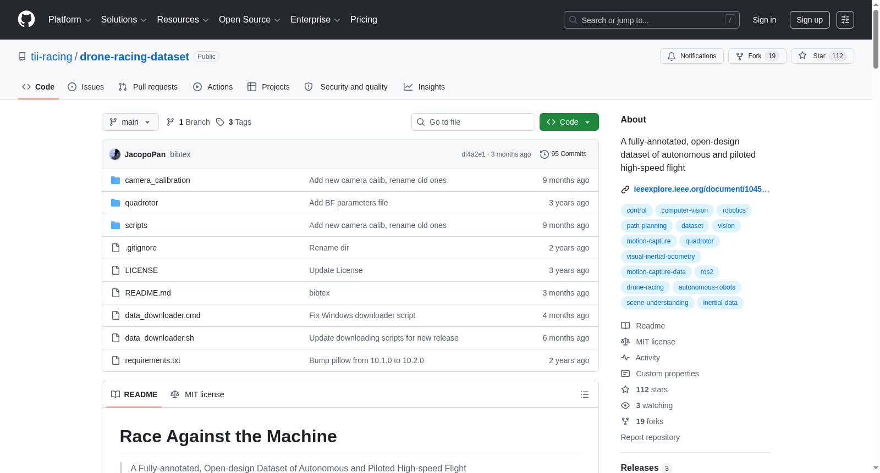Focus the Search or jump to field

[652, 20]
